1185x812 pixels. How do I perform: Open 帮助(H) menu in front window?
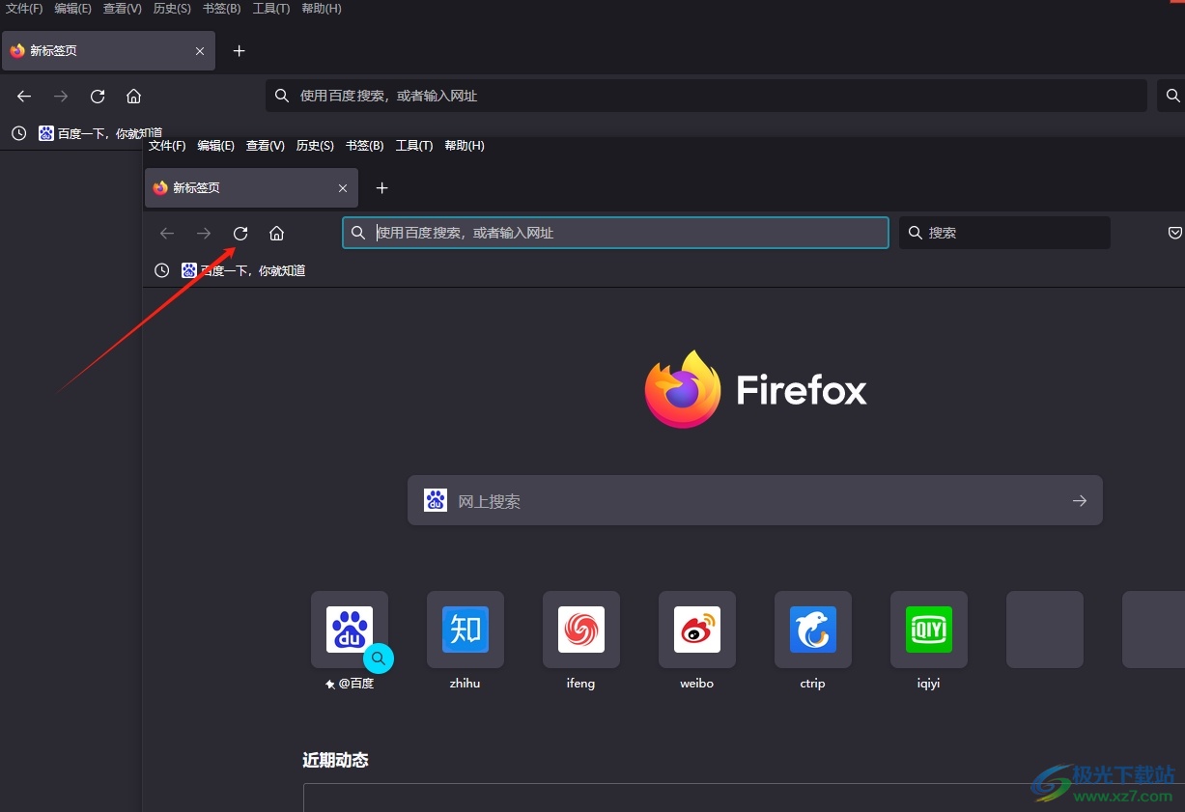coord(465,146)
